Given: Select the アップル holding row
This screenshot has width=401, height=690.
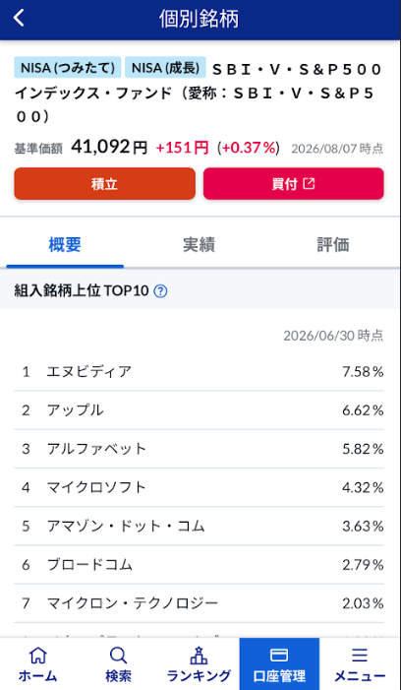Looking at the screenshot, I should click(x=199, y=410).
